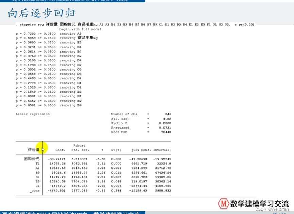
Task: Click the 'removing E1' text
Action: coord(70,96)
